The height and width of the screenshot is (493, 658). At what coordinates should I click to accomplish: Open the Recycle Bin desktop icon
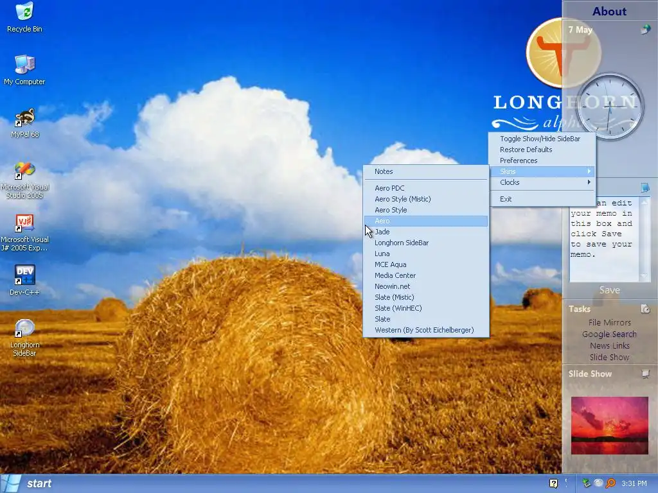[25, 17]
